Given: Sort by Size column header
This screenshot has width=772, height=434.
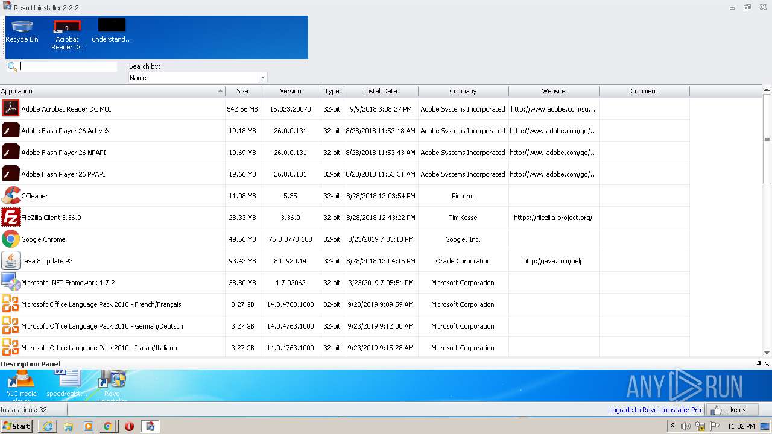Looking at the screenshot, I should (x=242, y=91).
